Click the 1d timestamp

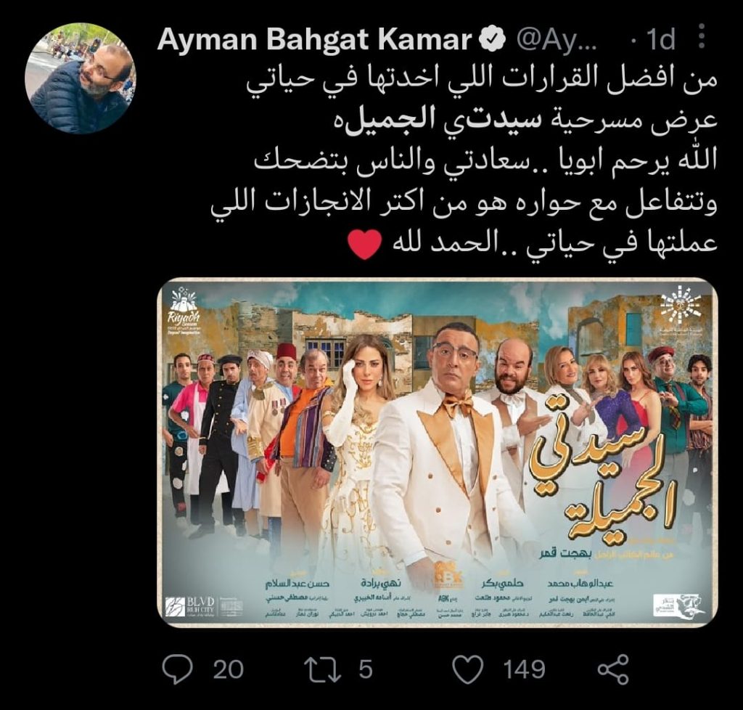660,39
